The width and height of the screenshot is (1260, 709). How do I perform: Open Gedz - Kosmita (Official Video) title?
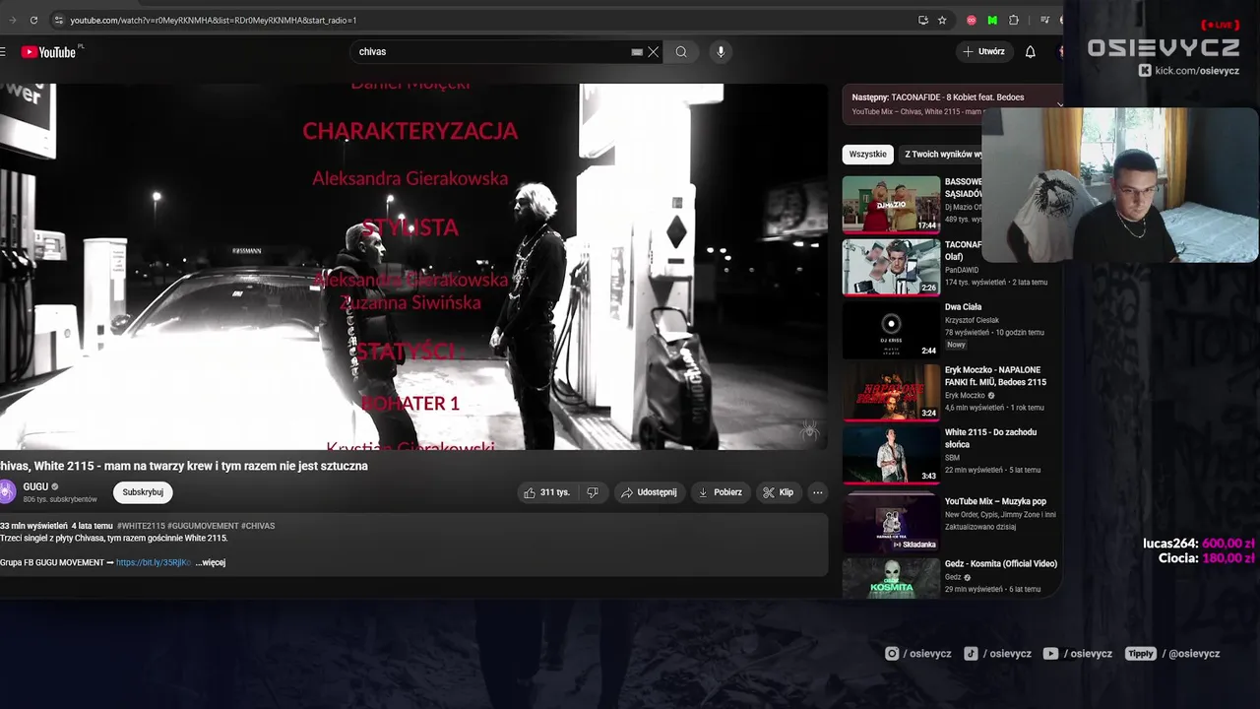pos(1000,563)
